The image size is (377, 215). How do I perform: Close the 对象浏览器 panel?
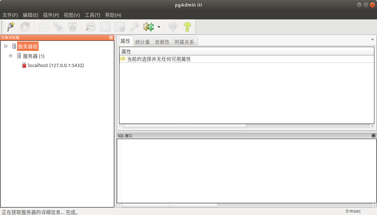(111, 37)
